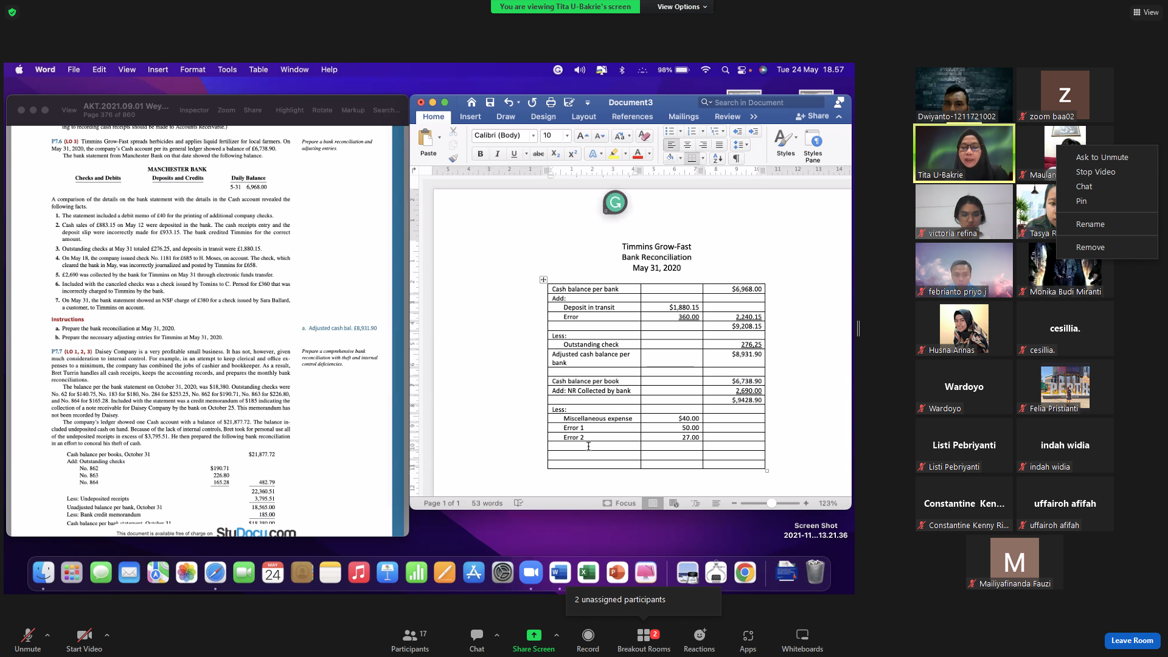Click the Leave Room button
The width and height of the screenshot is (1168, 657).
1132,641
